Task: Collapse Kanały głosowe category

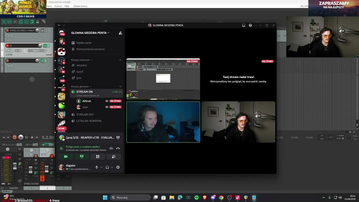Action: coord(81,86)
